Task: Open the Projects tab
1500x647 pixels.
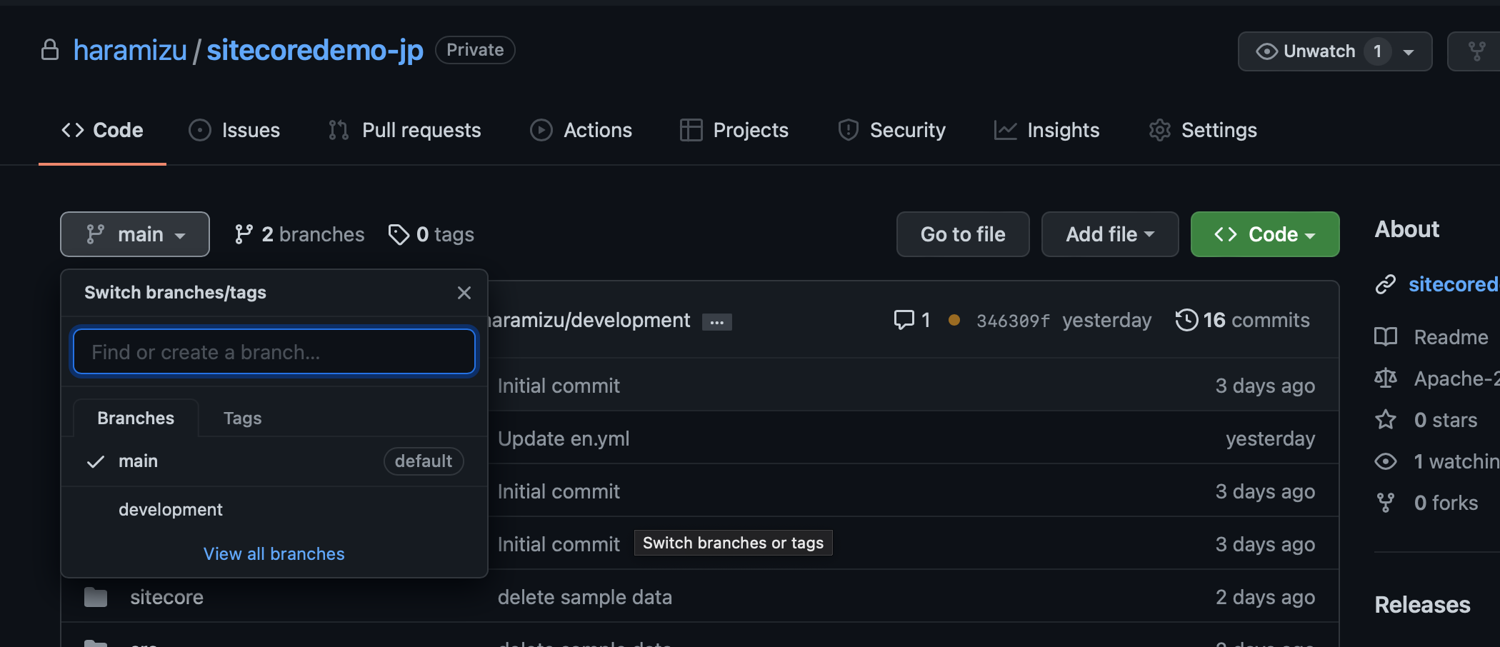Action: (734, 130)
